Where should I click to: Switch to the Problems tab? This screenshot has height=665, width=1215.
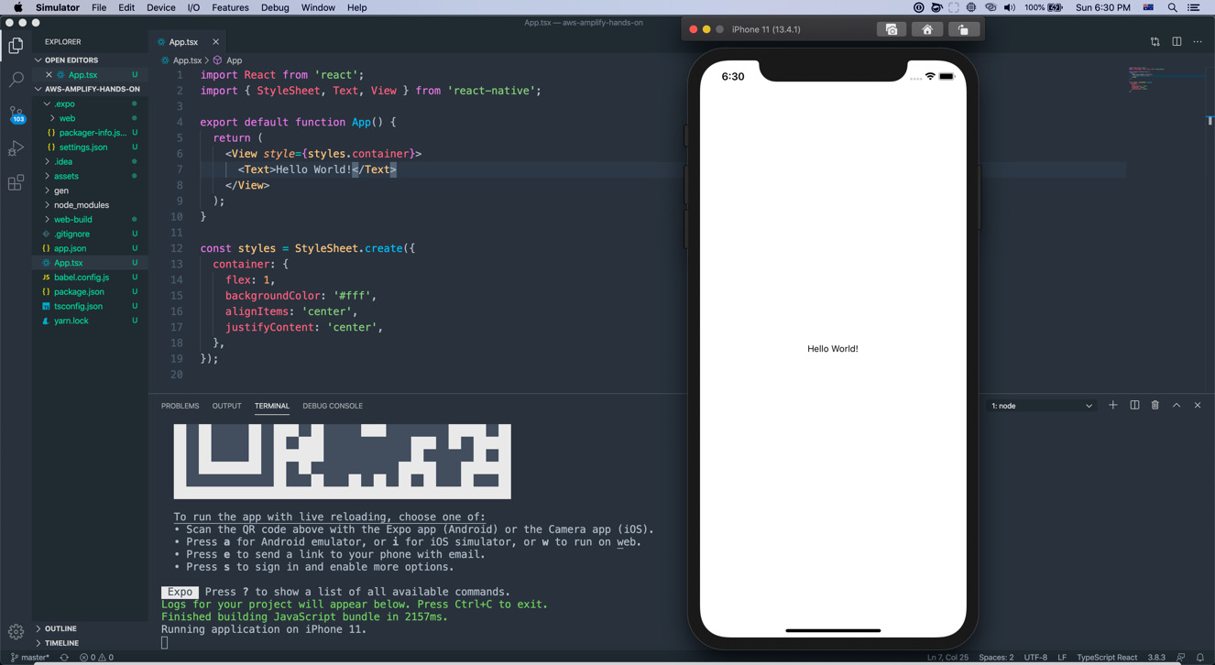click(180, 406)
